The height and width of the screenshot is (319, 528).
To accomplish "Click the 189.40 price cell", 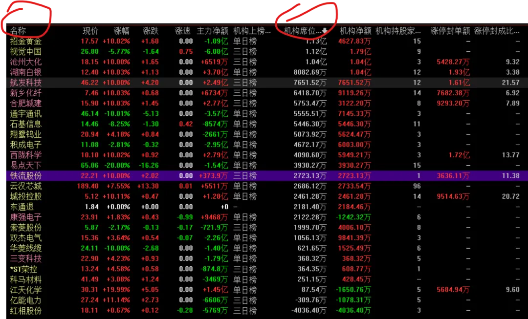I will click(88, 186).
